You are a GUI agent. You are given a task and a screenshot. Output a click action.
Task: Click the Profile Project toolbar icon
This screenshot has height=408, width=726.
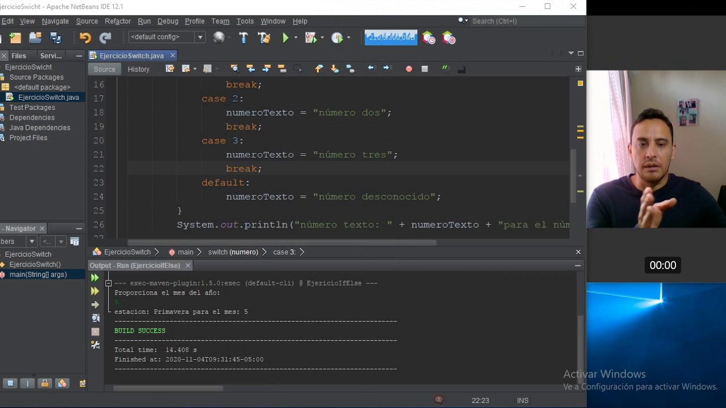[337, 38]
